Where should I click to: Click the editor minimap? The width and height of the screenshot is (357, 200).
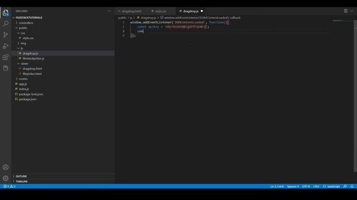pyautogui.click(x=342, y=21)
